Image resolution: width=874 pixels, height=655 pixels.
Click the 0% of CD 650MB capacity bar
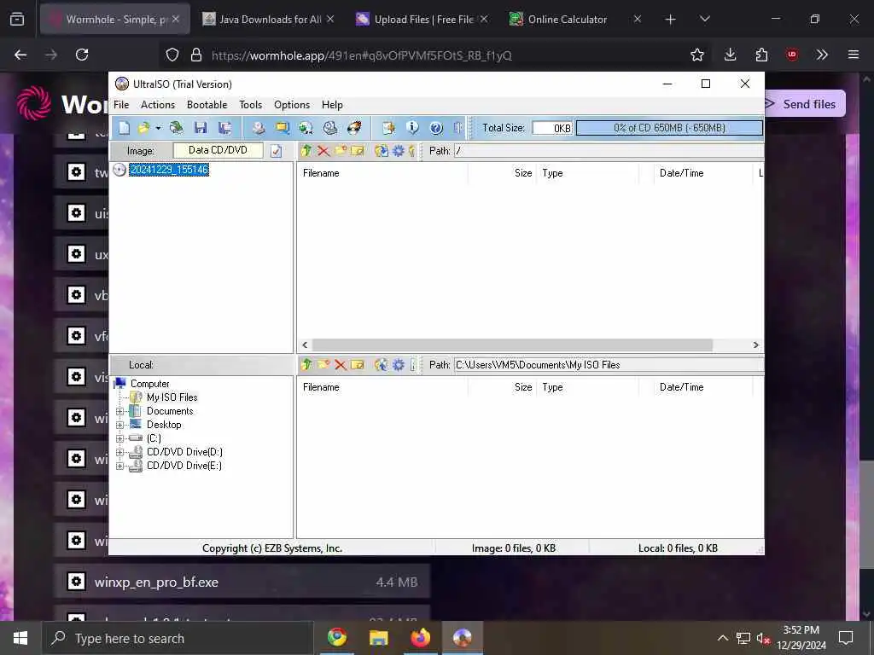(669, 128)
